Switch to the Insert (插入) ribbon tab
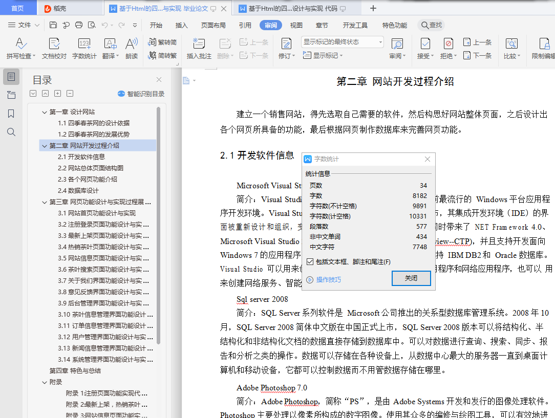The image size is (555, 418). click(181, 25)
